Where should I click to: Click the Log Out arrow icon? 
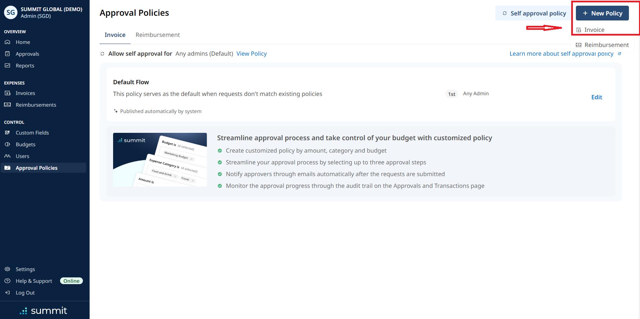click(7, 293)
